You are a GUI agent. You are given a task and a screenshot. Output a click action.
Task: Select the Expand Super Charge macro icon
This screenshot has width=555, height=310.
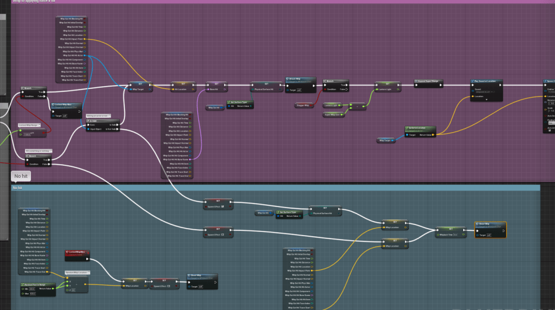(418, 81)
